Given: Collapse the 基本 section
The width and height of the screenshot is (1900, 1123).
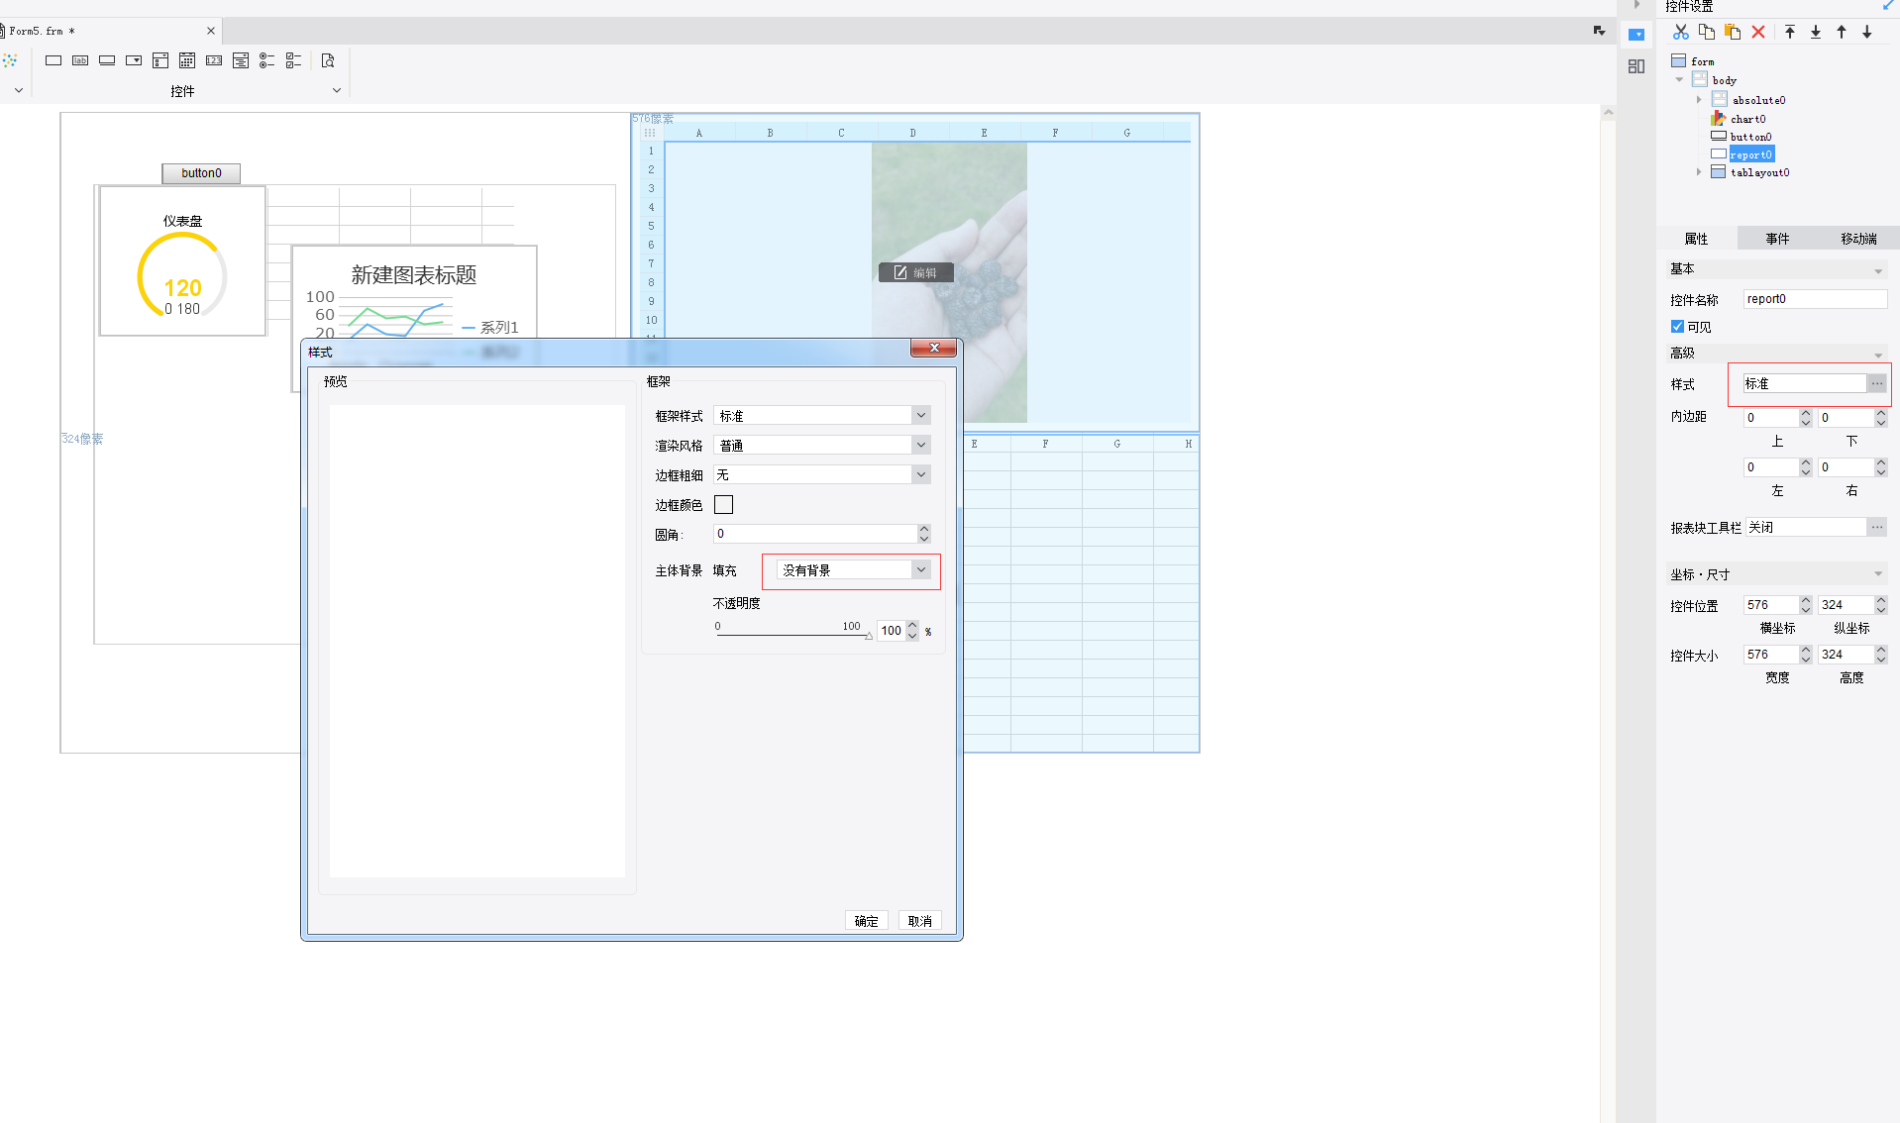Looking at the screenshot, I should (x=1878, y=270).
